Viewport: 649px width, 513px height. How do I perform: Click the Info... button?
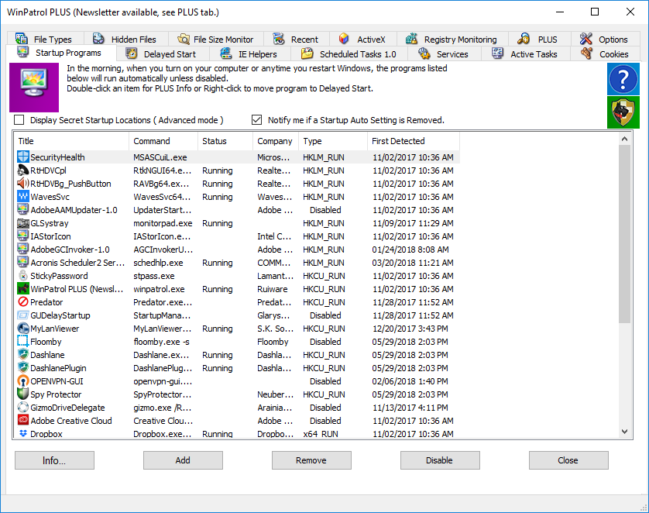pos(54,460)
